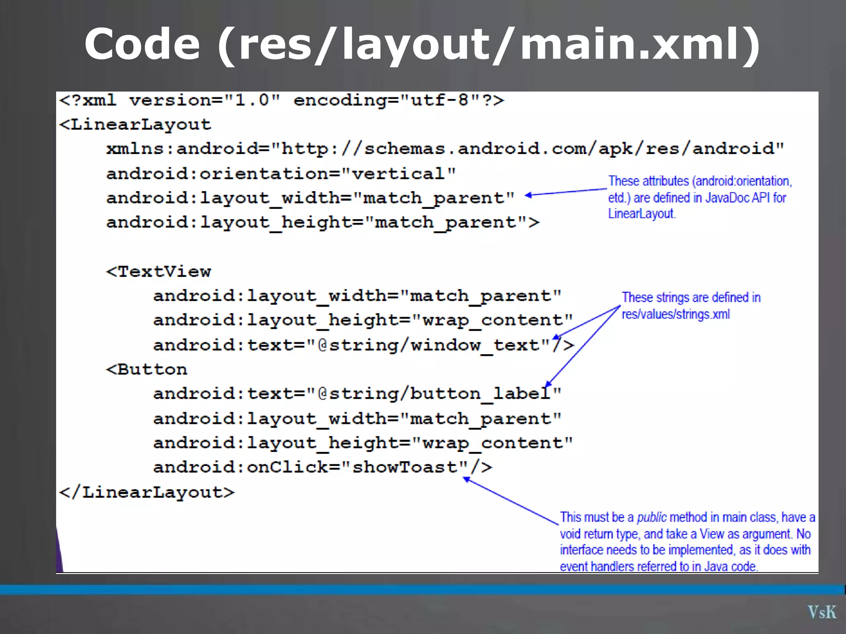Click Button's layout_height="wrap_content" line
Viewport: 846px width, 634px height.
tap(363, 443)
